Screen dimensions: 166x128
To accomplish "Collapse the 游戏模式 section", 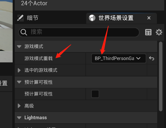I will [x=19, y=47].
